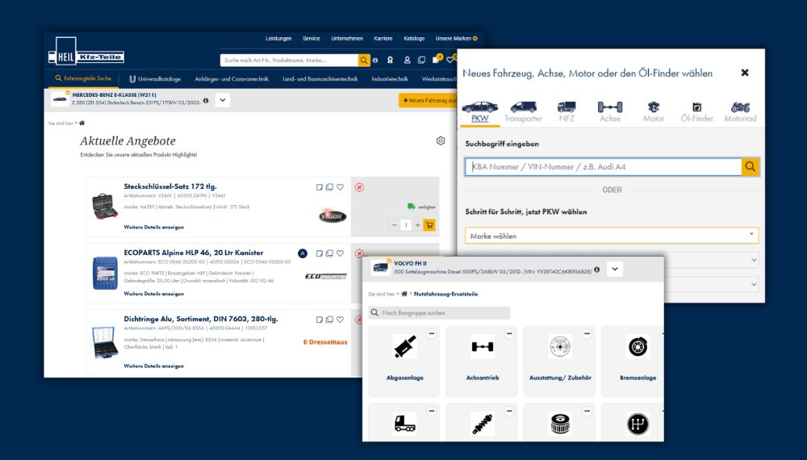This screenshot has width=807, height=460.
Task: Click Neues Fahrzeug button
Action: pyautogui.click(x=428, y=100)
